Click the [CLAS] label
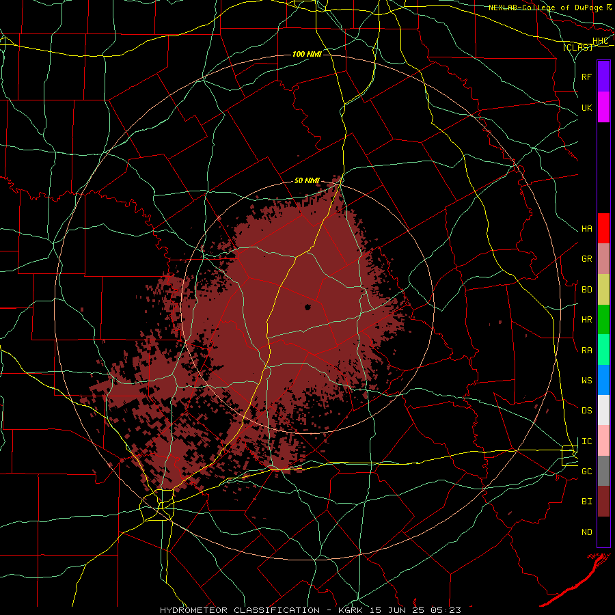The height and width of the screenshot is (615, 615). pyautogui.click(x=578, y=47)
